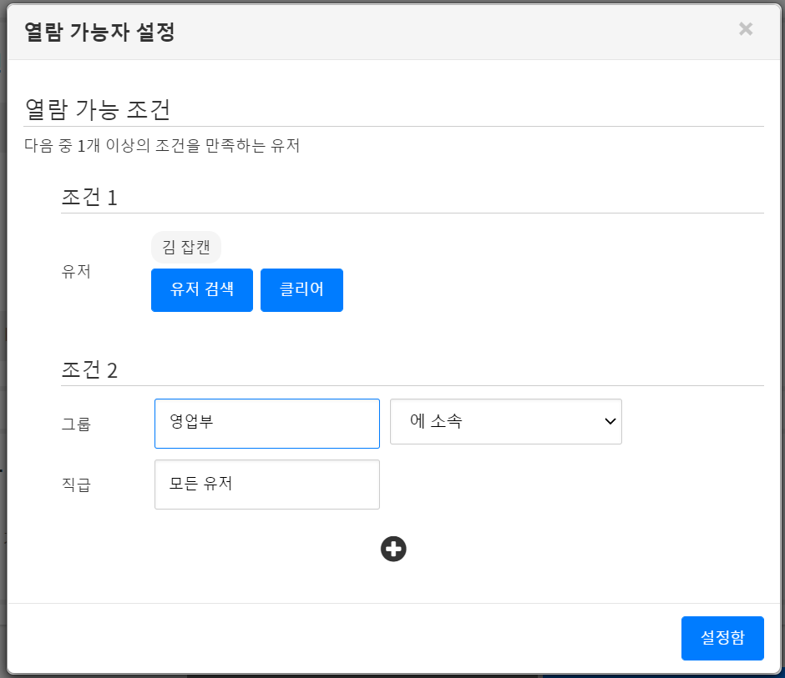
Task: Click the 직급 field label
Action: click(x=75, y=485)
